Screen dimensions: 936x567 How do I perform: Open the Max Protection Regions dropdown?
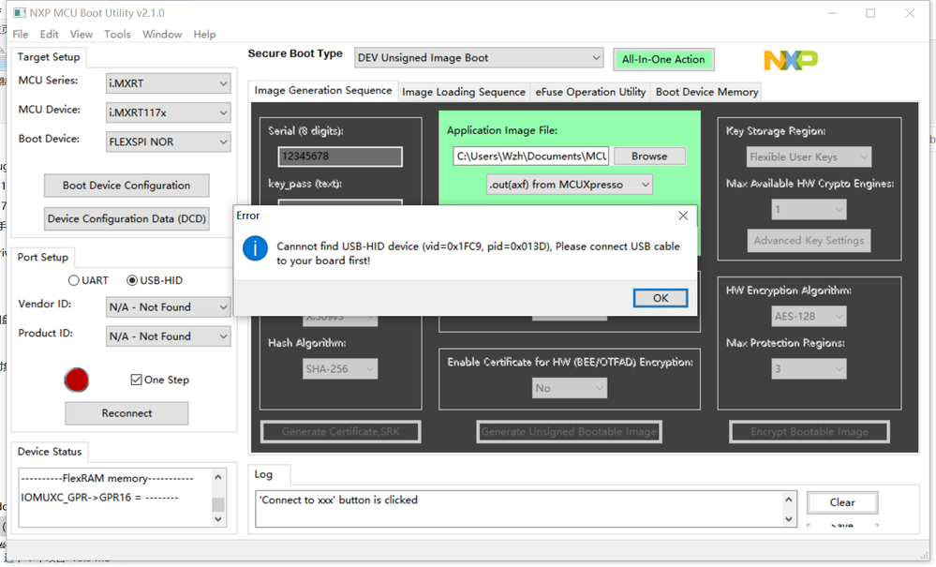pyautogui.click(x=809, y=369)
